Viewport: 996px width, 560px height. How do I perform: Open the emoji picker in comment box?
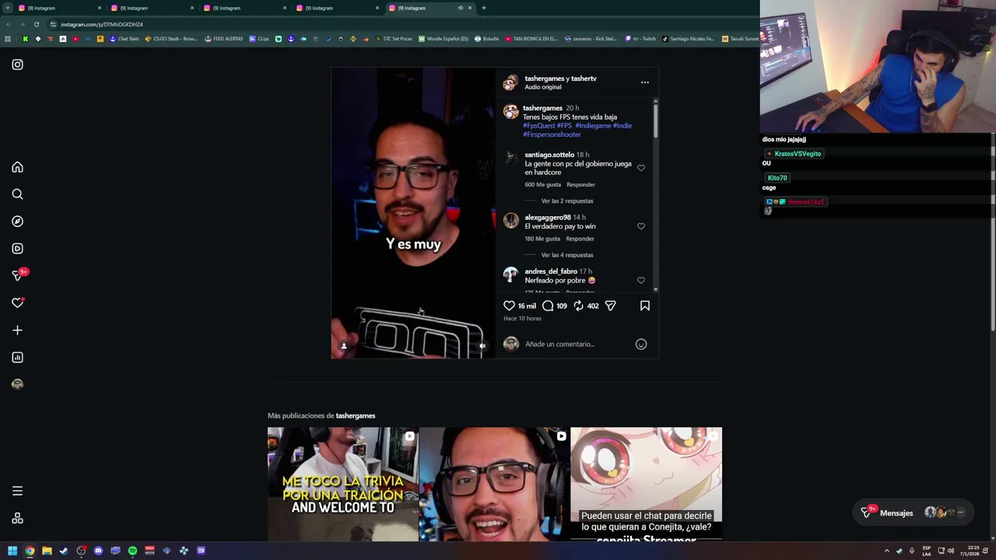click(641, 344)
